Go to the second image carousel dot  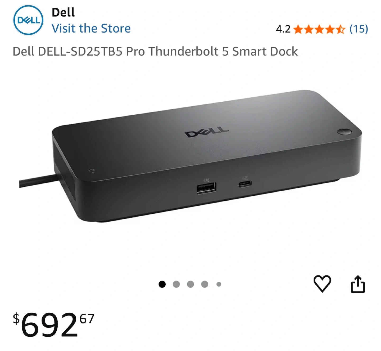click(176, 284)
